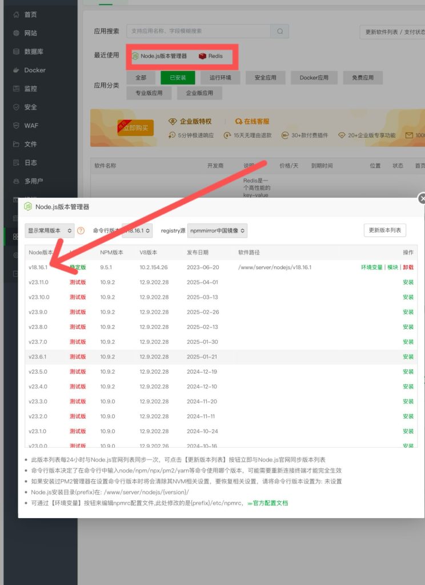This screenshot has height=585, width=425.
Task: Open the 首页 home sidebar item
Action: pyautogui.click(x=31, y=14)
